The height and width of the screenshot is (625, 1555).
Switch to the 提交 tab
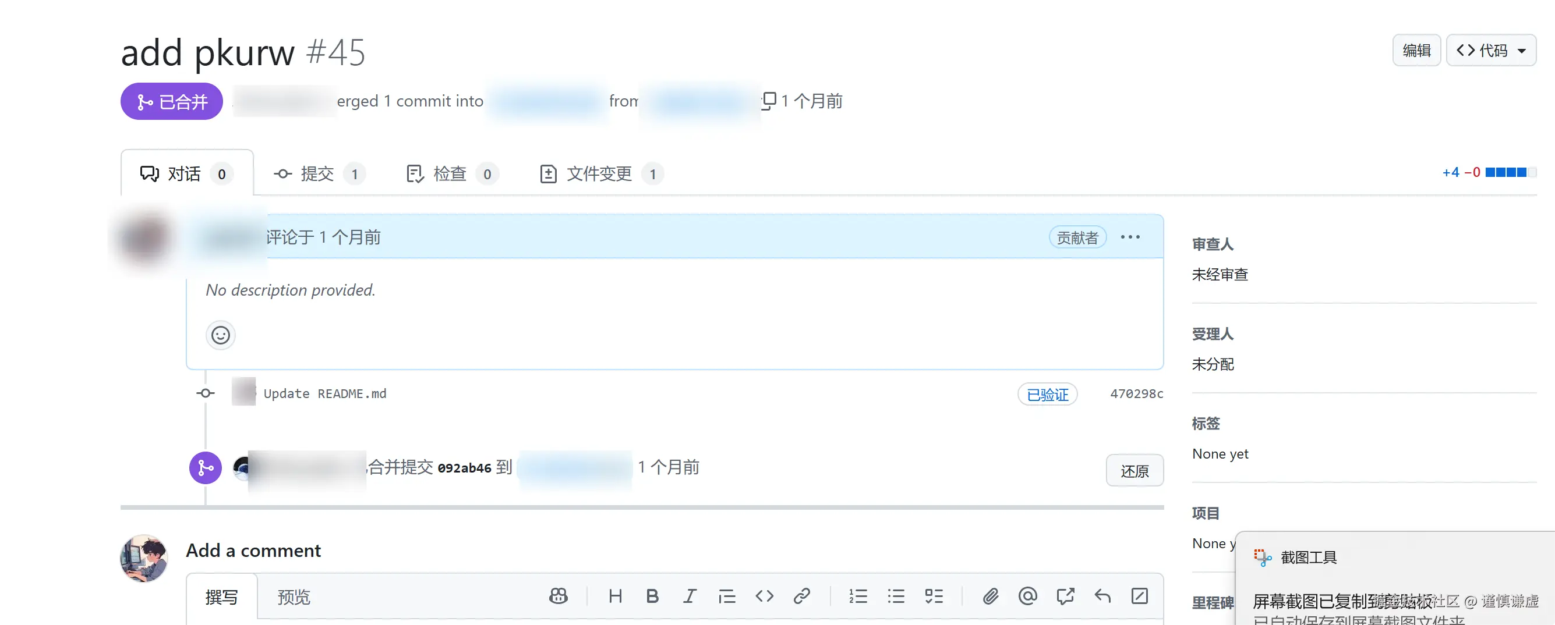318,174
